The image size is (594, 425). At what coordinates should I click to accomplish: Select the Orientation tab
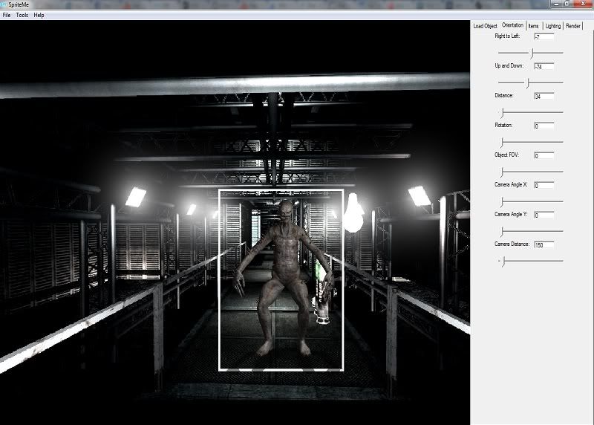coord(512,25)
